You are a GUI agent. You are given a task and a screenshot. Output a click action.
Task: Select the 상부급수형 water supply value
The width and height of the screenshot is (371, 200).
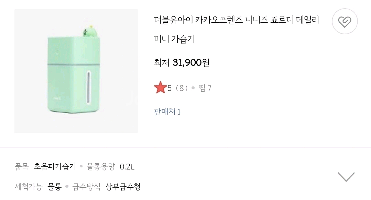click(123, 187)
